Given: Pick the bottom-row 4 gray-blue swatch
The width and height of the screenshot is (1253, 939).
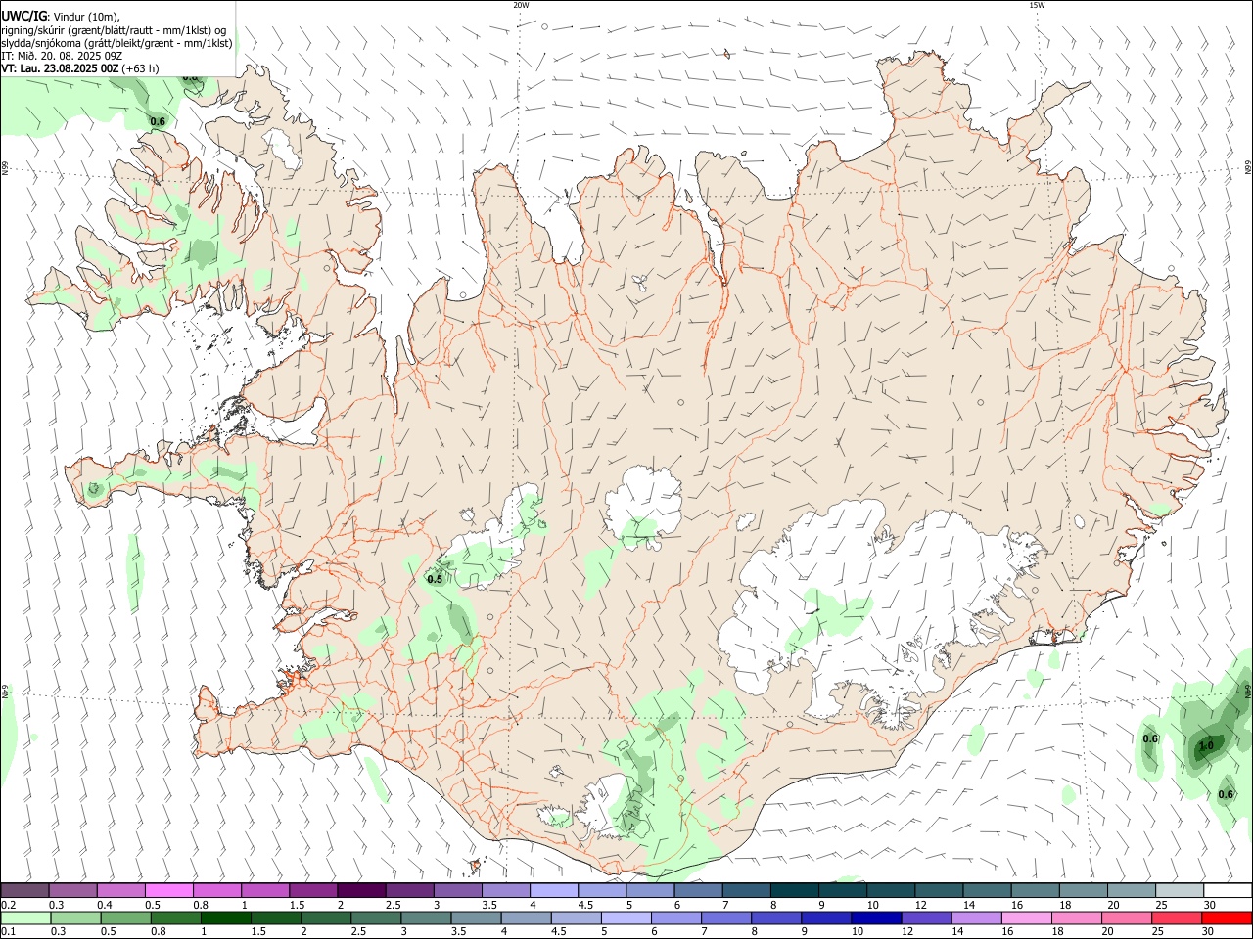Looking at the screenshot, I should pos(527,917).
